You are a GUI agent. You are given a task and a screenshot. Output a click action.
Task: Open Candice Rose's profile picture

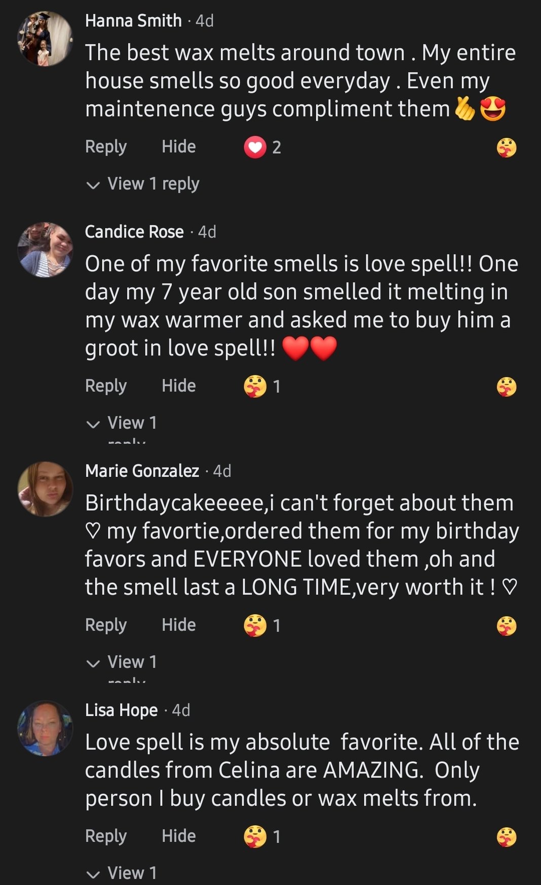pos(45,250)
